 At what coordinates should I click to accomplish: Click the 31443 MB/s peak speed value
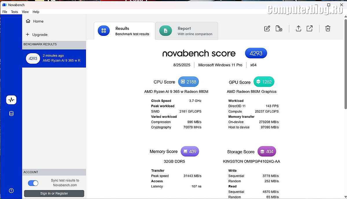point(192,176)
